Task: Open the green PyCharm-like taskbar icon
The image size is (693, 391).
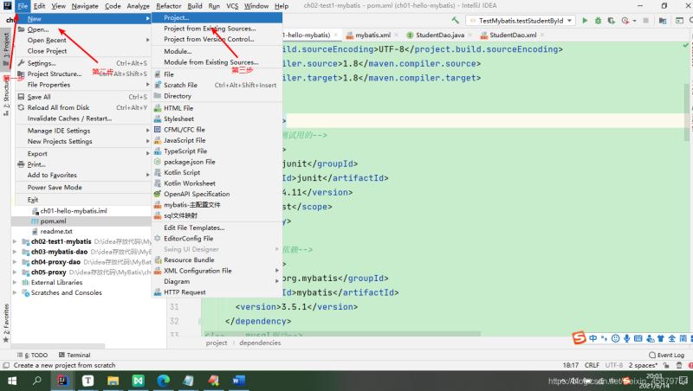Action: (139, 381)
